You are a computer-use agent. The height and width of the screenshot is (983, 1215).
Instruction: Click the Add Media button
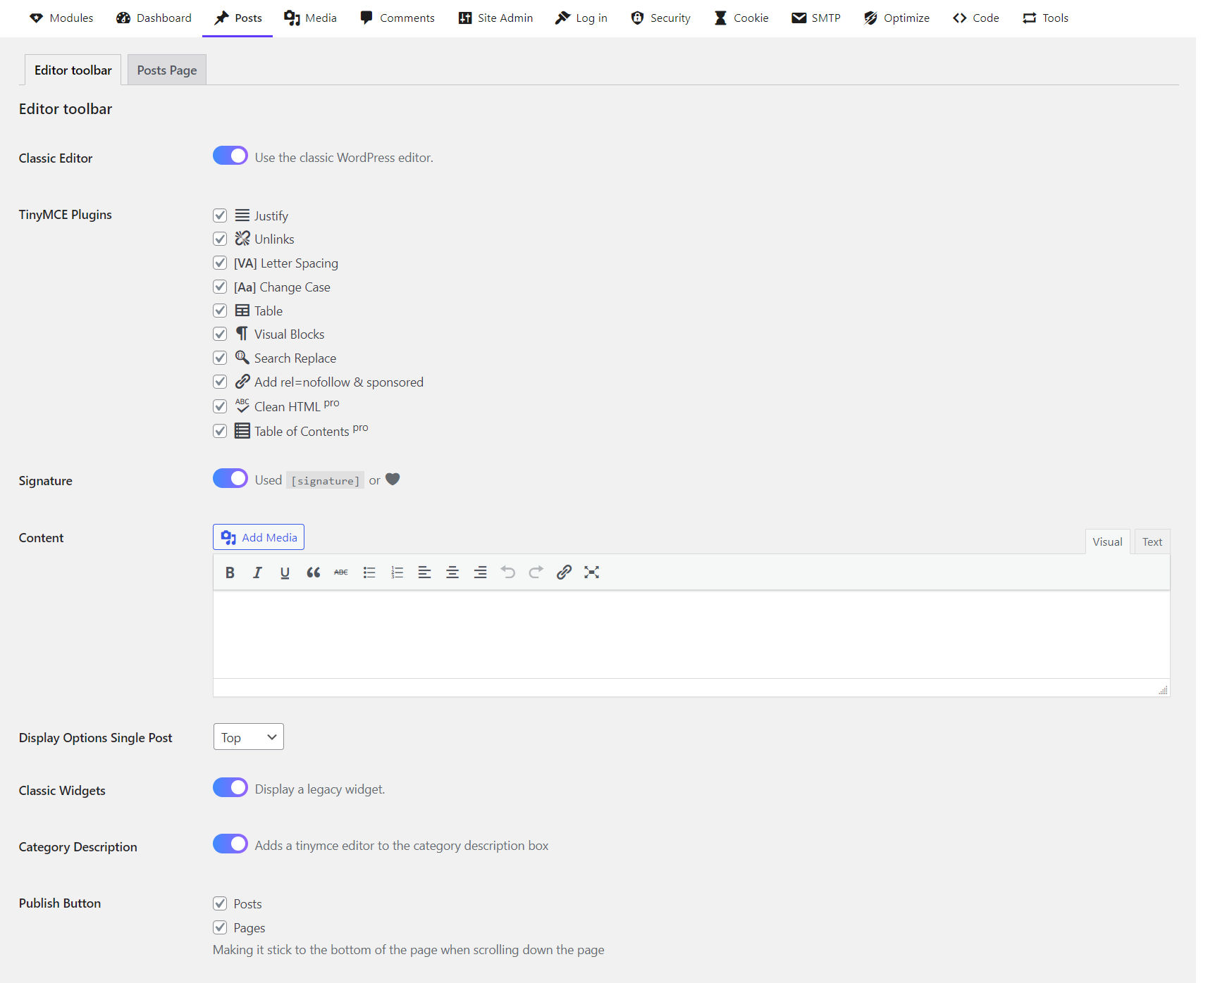click(x=259, y=537)
